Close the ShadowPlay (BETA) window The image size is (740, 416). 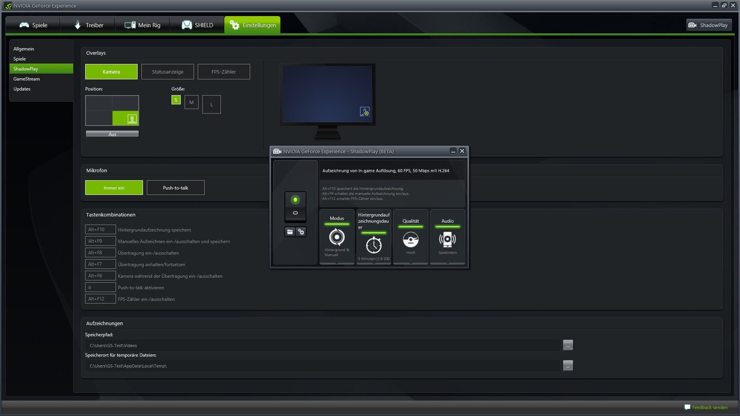point(462,151)
